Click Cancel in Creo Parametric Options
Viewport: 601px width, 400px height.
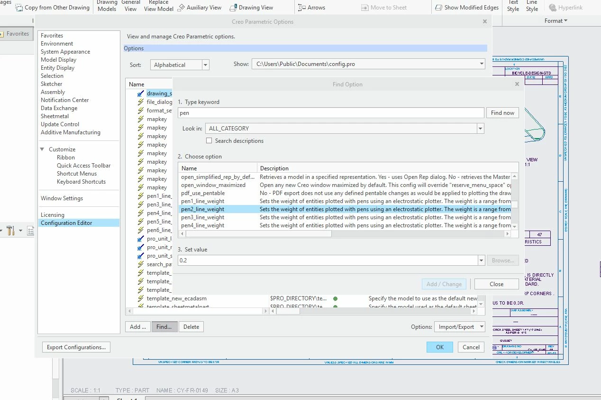point(471,347)
